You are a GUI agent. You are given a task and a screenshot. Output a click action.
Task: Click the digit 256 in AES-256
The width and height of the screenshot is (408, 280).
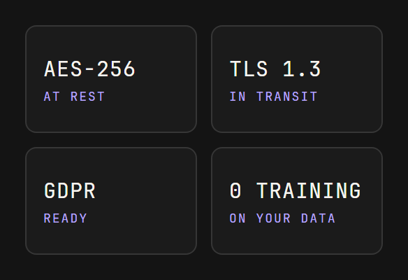[x=116, y=69]
